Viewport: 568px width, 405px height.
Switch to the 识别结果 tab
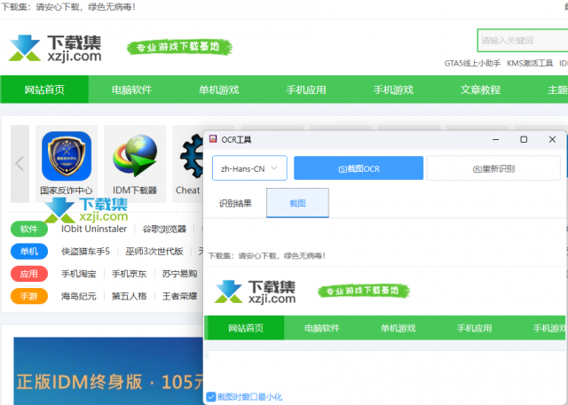(x=235, y=203)
